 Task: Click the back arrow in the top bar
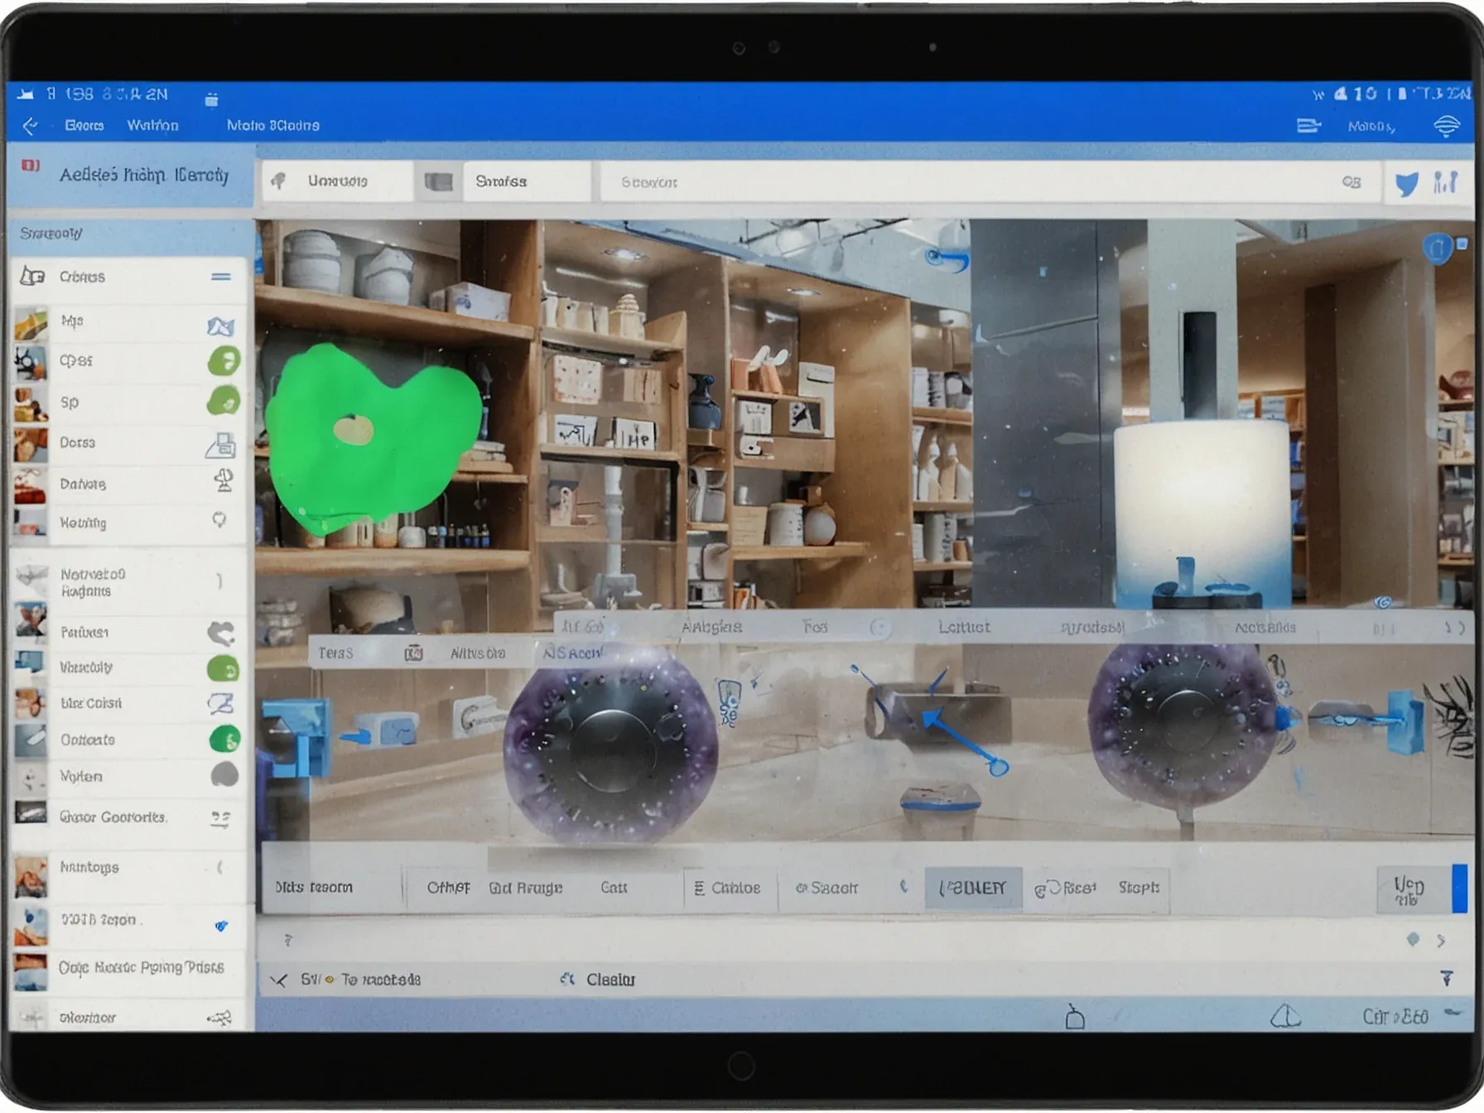tap(31, 126)
